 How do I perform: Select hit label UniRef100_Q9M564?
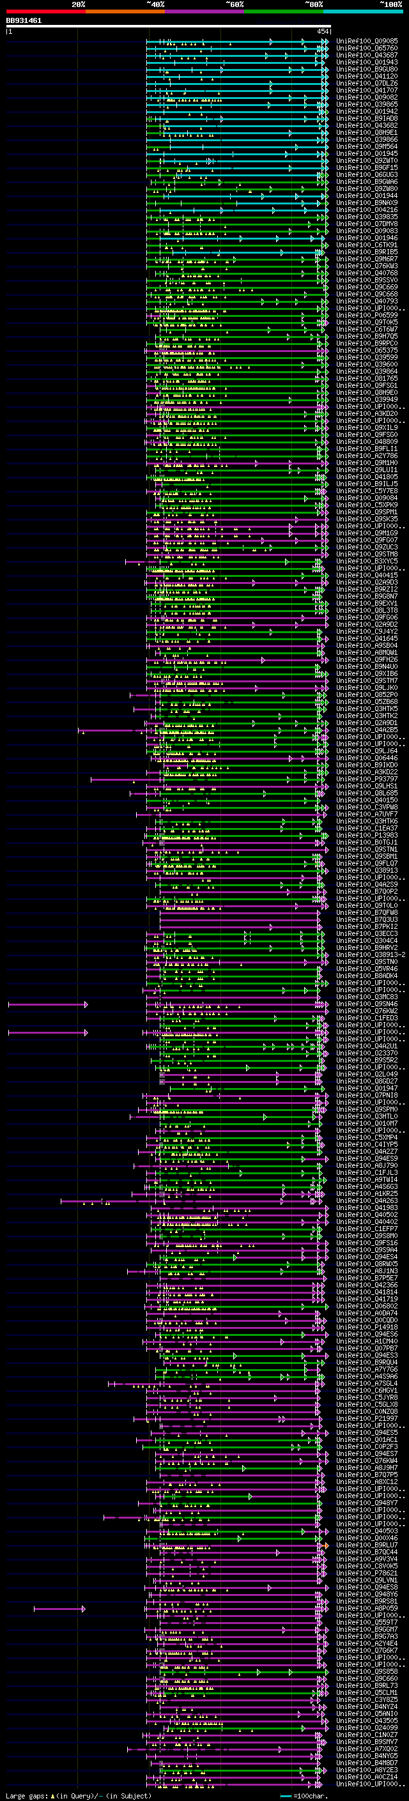pyautogui.click(x=367, y=146)
